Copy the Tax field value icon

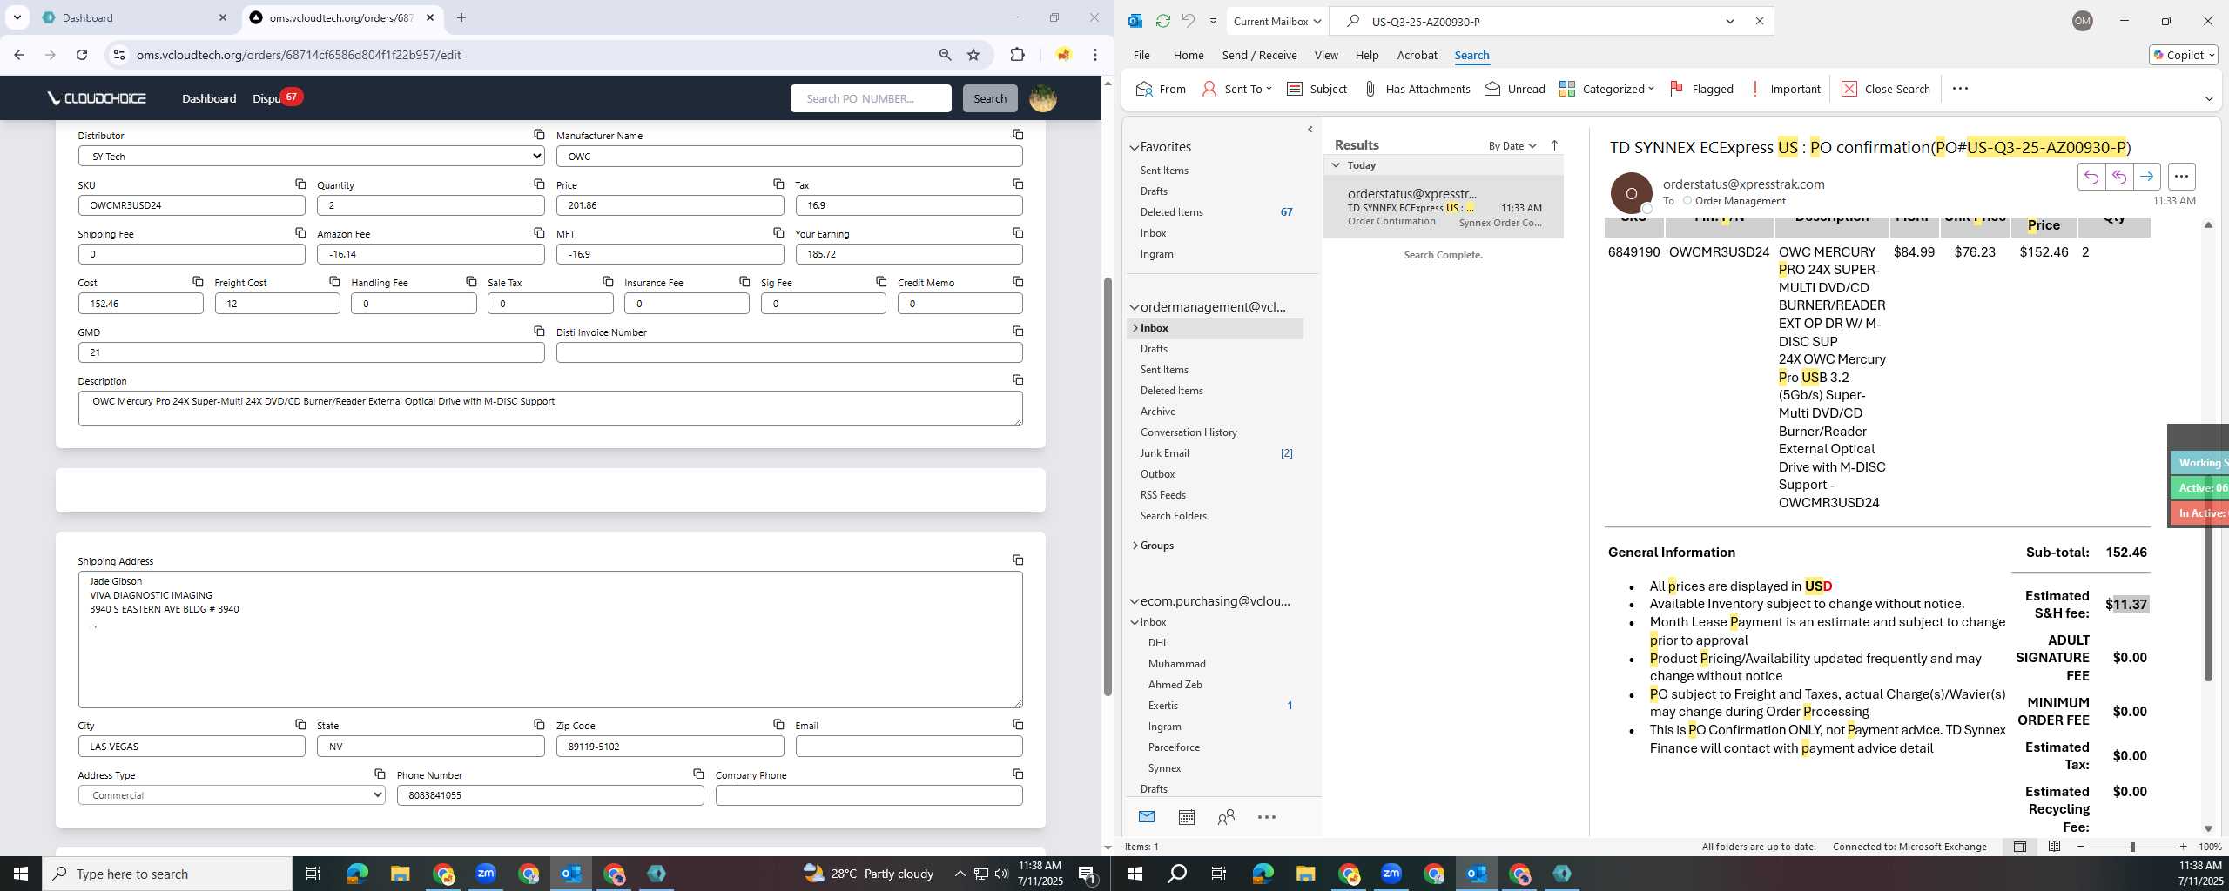pyautogui.click(x=1017, y=184)
